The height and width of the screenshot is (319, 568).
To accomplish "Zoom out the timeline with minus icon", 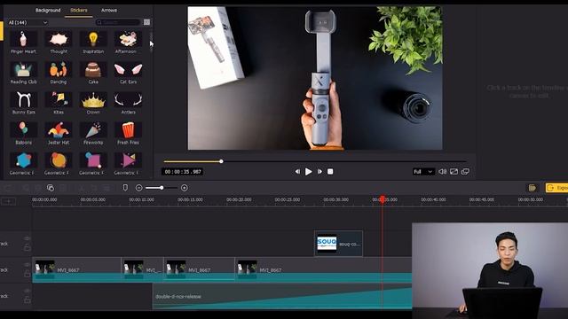I will [138, 188].
